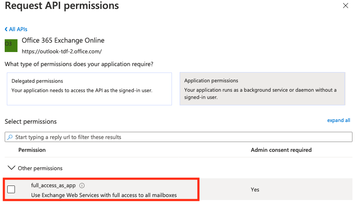
Task: Click the Exchange Web Services description text
Action: (x=104, y=195)
